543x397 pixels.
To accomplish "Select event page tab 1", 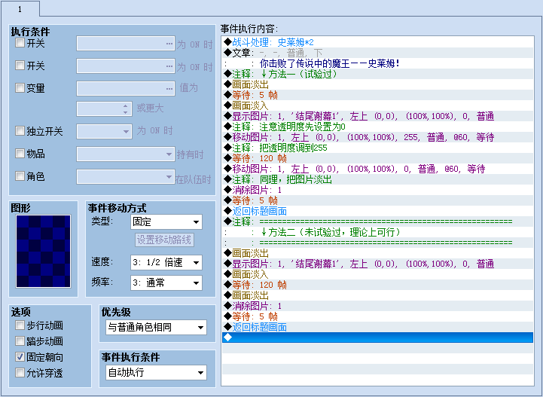I will [x=20, y=9].
